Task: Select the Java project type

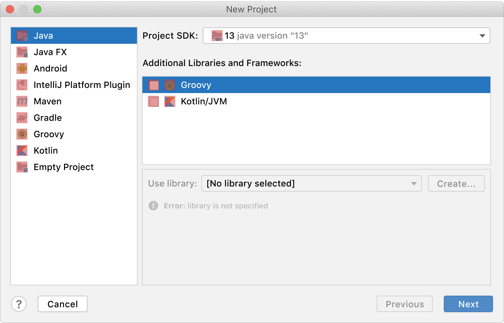Action: coord(43,36)
